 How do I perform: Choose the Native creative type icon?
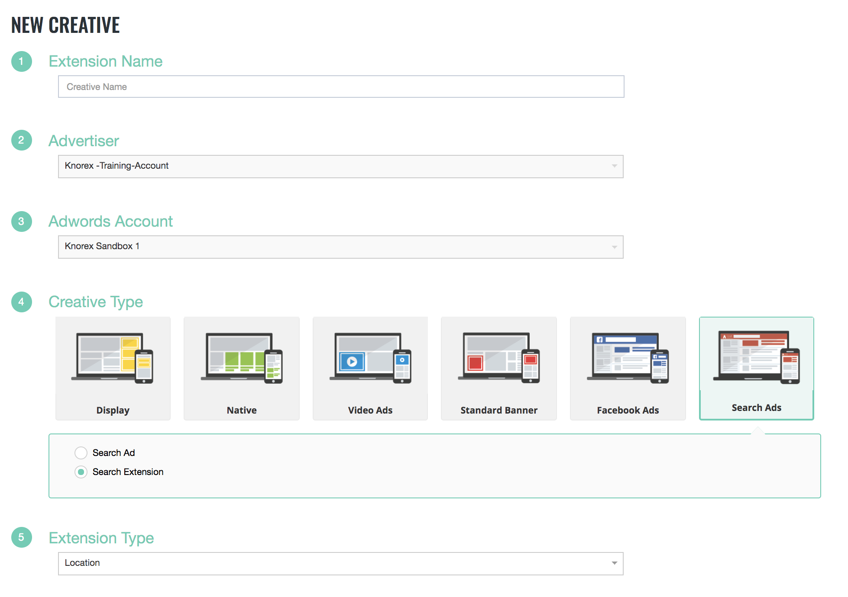click(x=242, y=358)
